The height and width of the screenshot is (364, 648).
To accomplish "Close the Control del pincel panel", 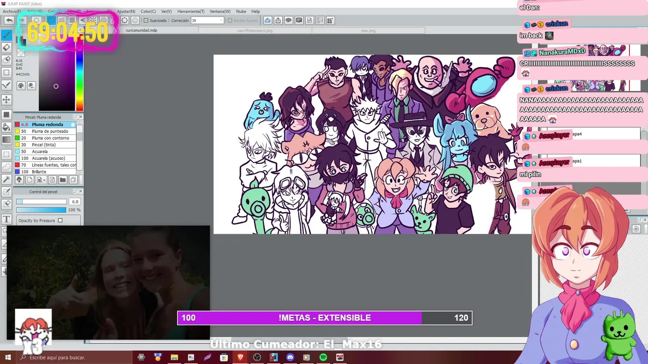I will (x=80, y=192).
